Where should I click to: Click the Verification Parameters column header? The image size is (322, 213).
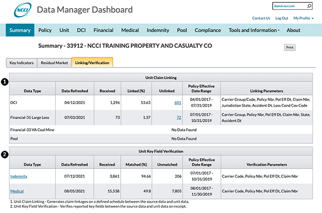pyautogui.click(x=267, y=165)
